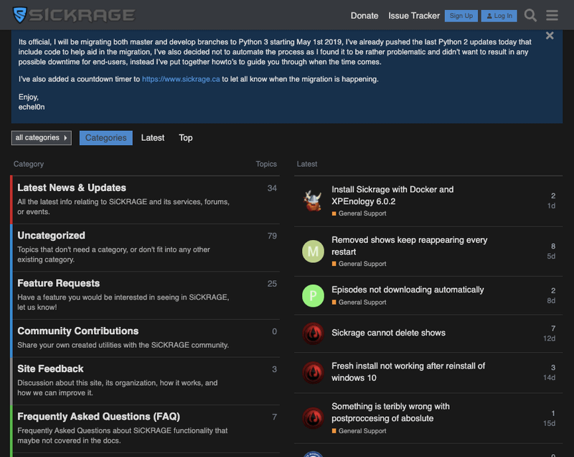Open 'Fresh install not working after reinstall' topic

point(408,372)
